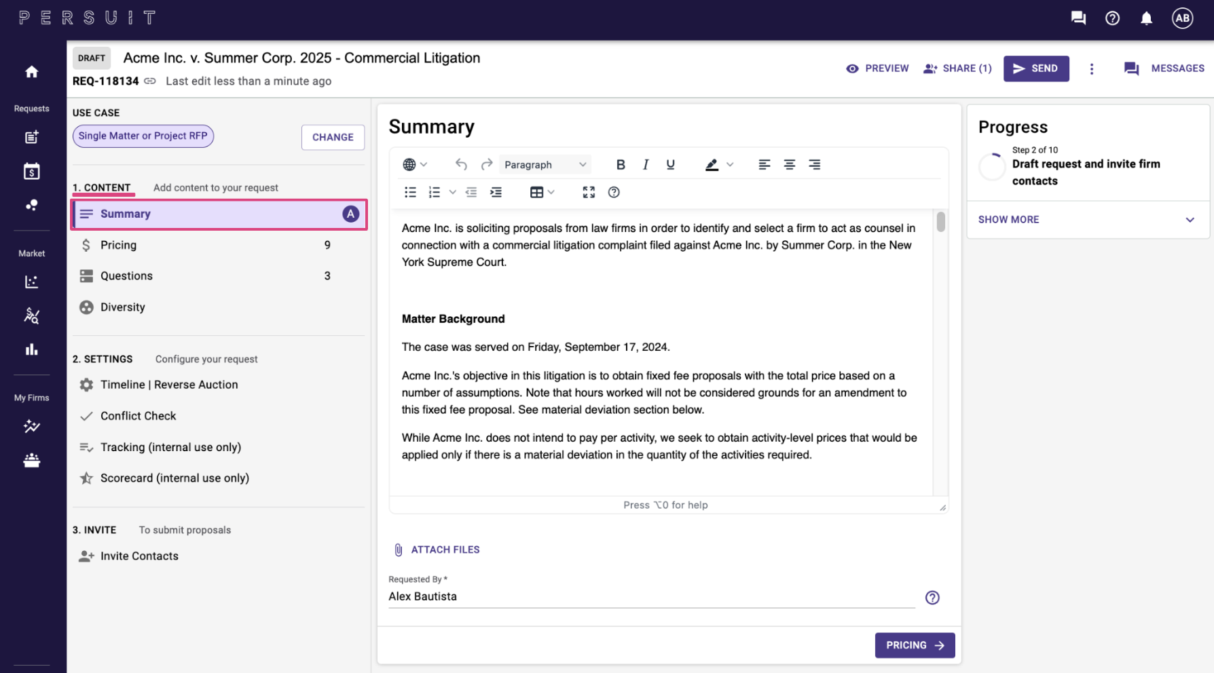Open Questions section
Screen dimensions: 1214x673
219,275
